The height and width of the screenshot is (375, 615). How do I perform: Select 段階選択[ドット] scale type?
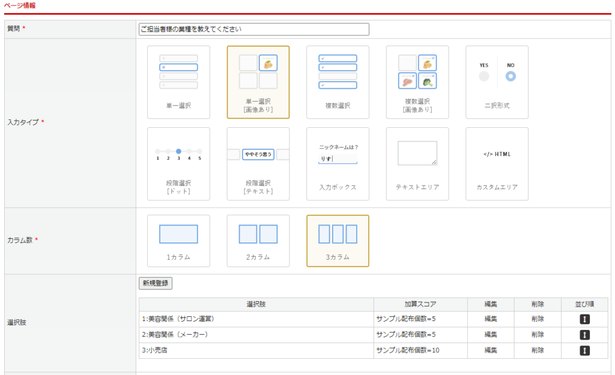click(178, 164)
